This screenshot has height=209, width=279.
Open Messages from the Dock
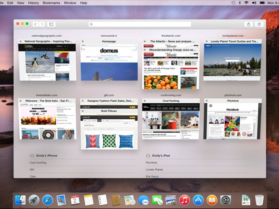(144, 200)
